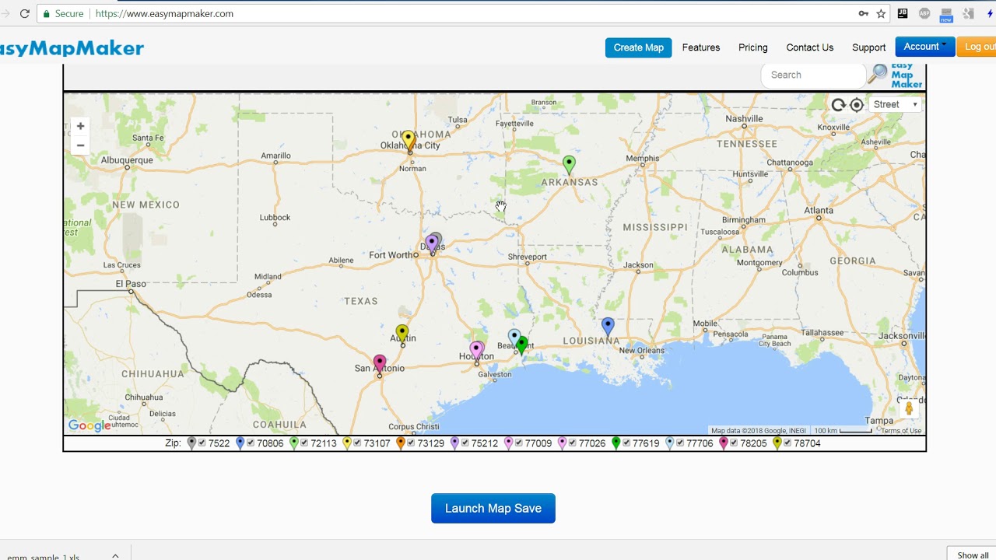Uncheck the 7522 zip checkbox
Image resolution: width=996 pixels, height=560 pixels.
click(x=202, y=443)
